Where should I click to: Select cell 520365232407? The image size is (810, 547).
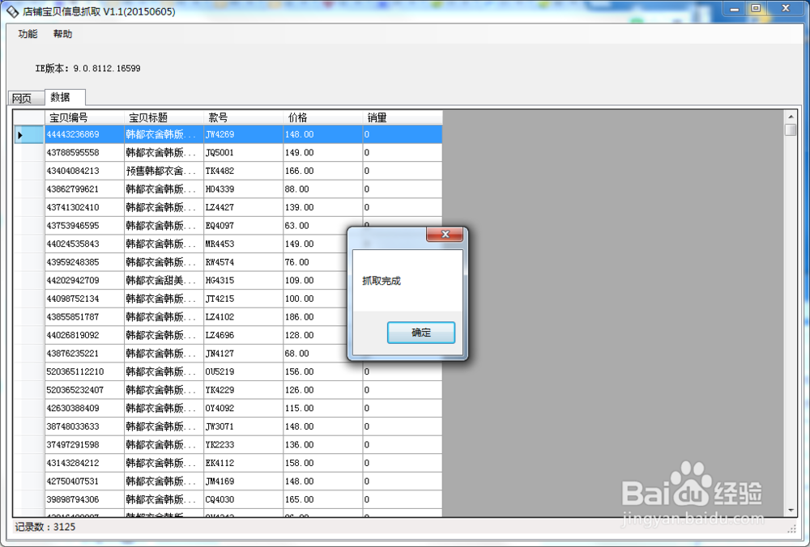coord(84,390)
